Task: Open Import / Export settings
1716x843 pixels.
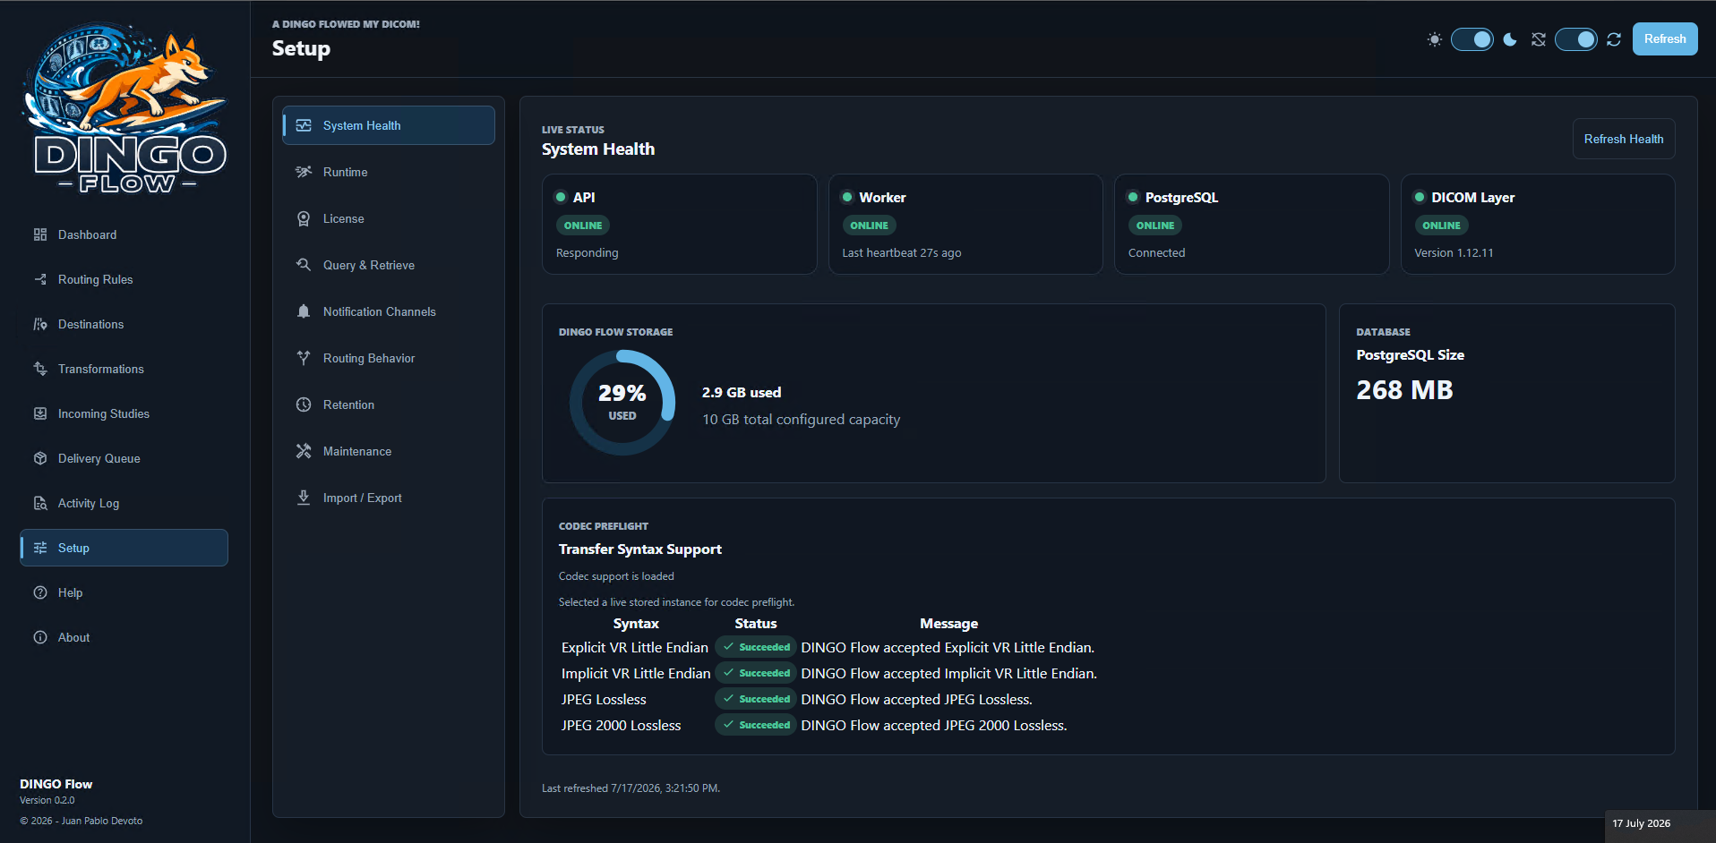Action: [389, 498]
